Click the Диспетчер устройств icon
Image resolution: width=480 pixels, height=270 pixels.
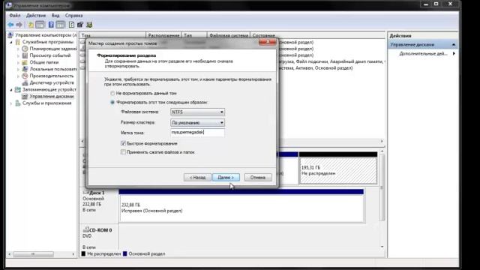pyautogui.click(x=25, y=82)
